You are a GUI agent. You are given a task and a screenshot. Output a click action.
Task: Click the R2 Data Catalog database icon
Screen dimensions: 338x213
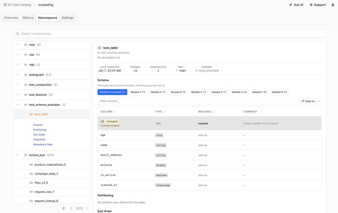[5, 5]
